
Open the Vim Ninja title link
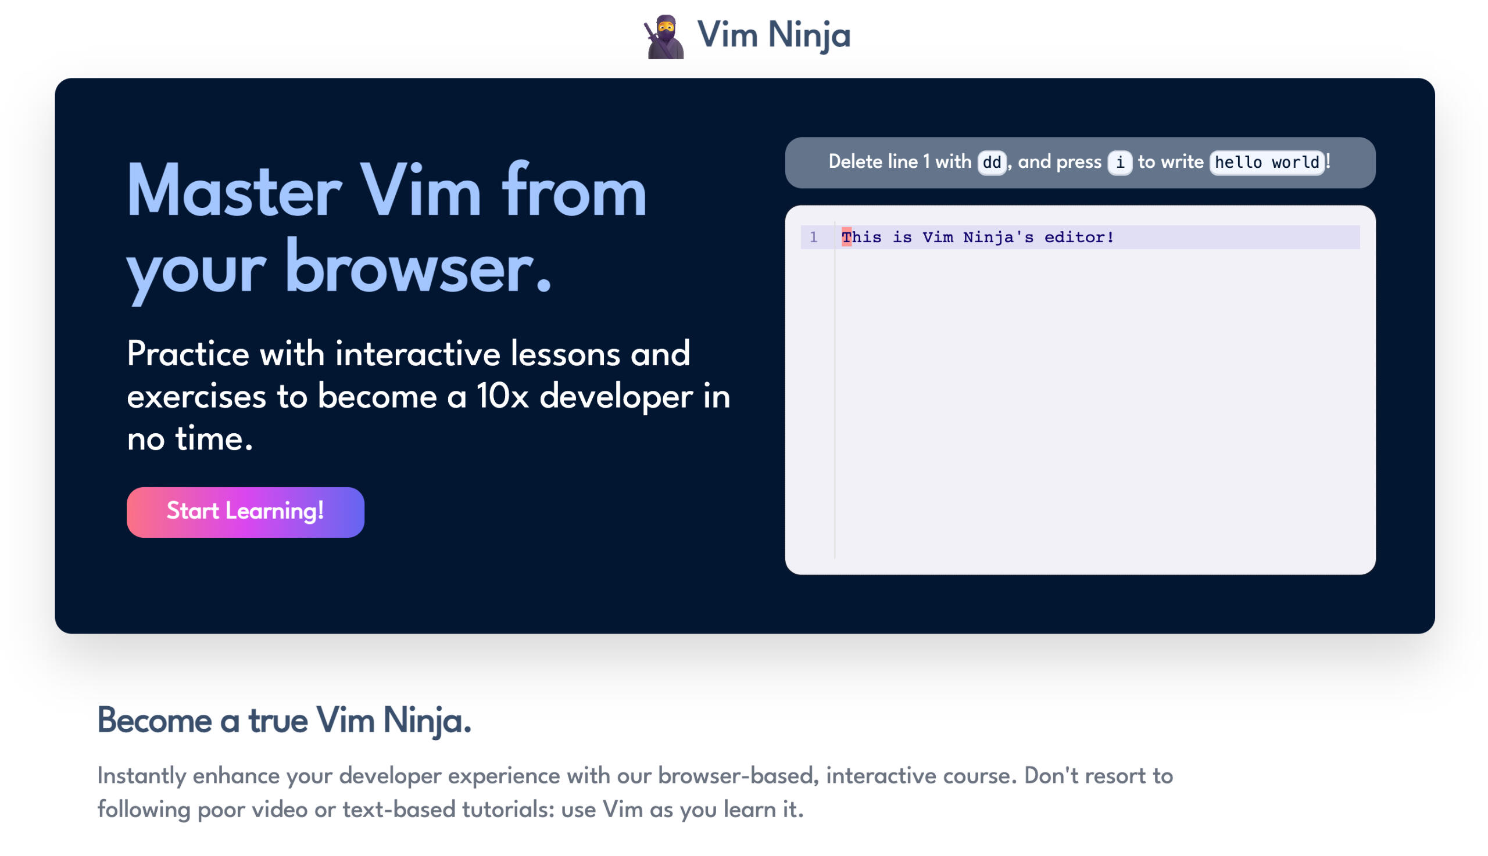click(773, 35)
